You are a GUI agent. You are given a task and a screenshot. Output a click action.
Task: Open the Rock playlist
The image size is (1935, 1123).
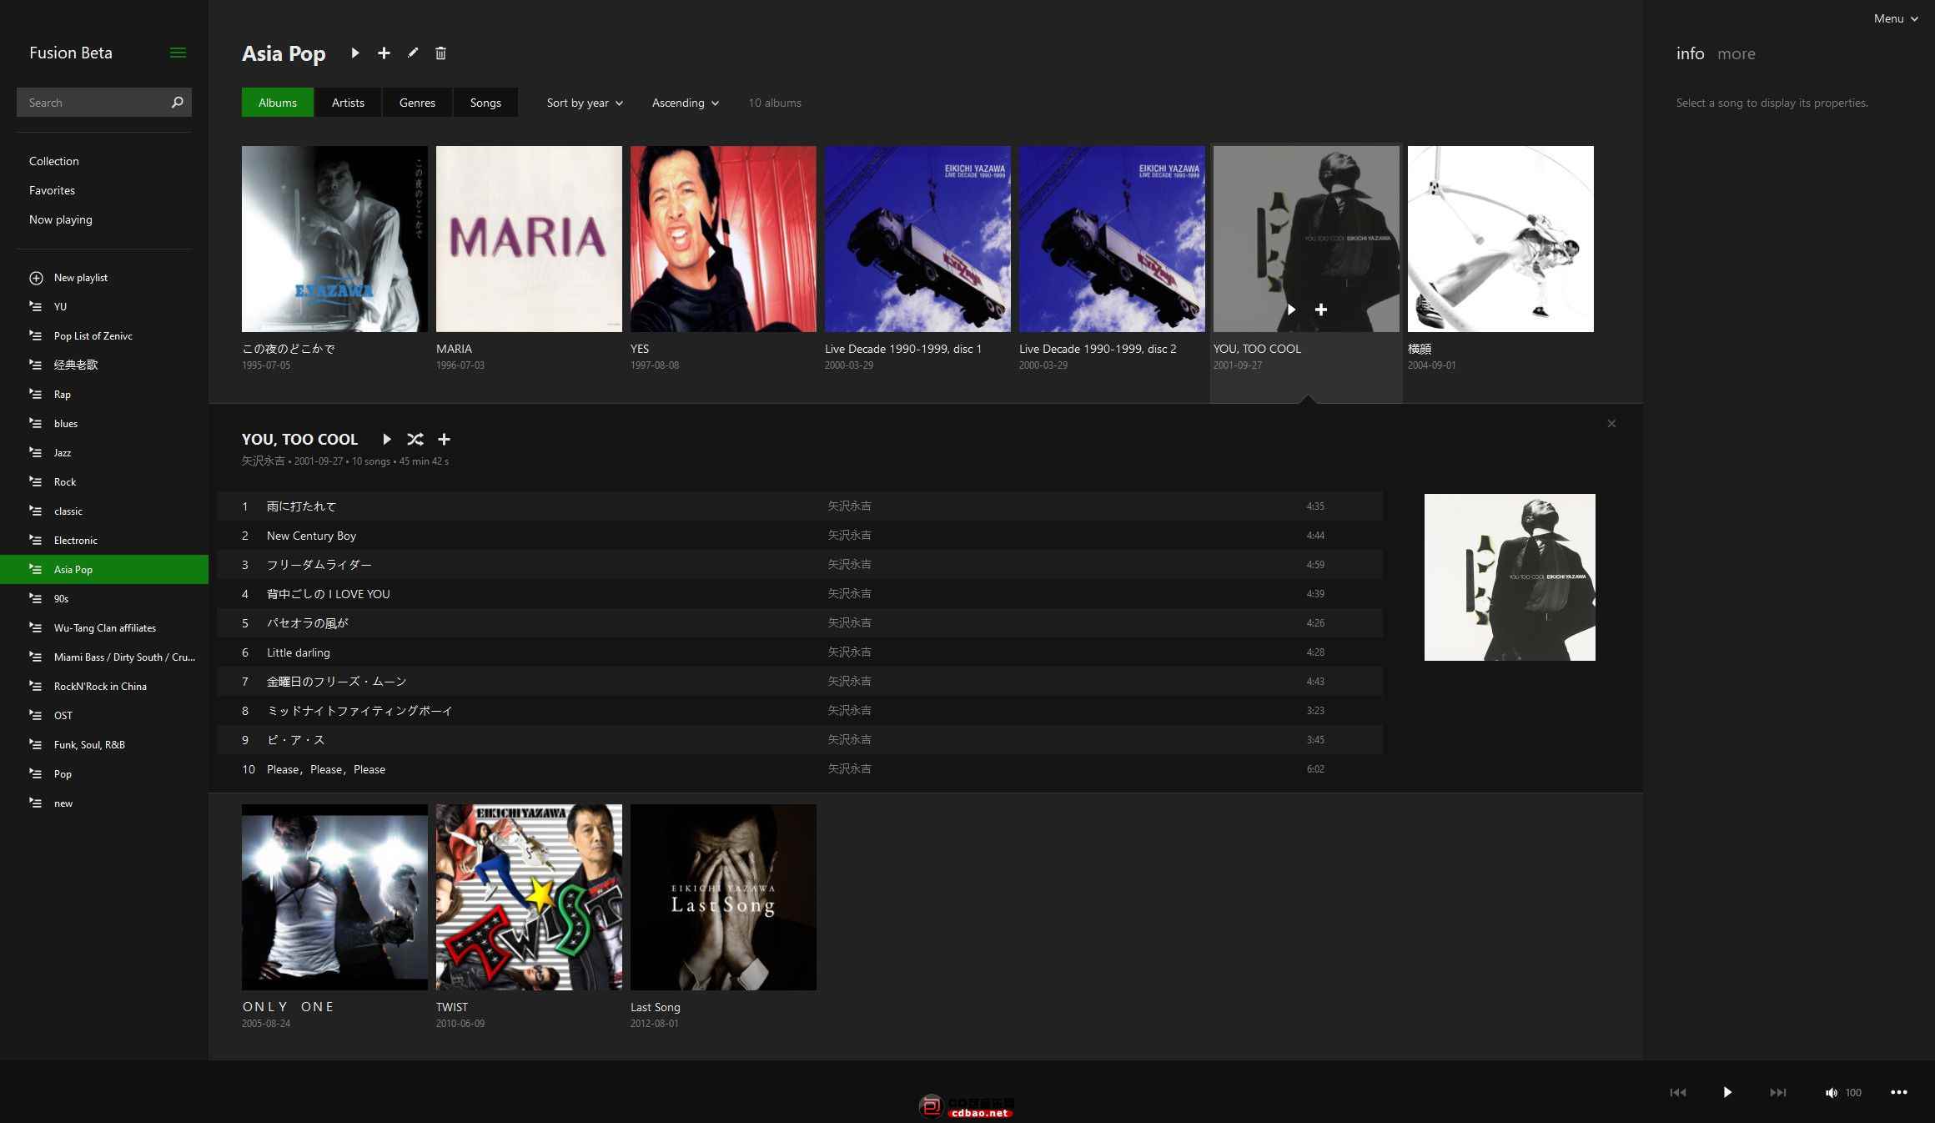click(104, 482)
